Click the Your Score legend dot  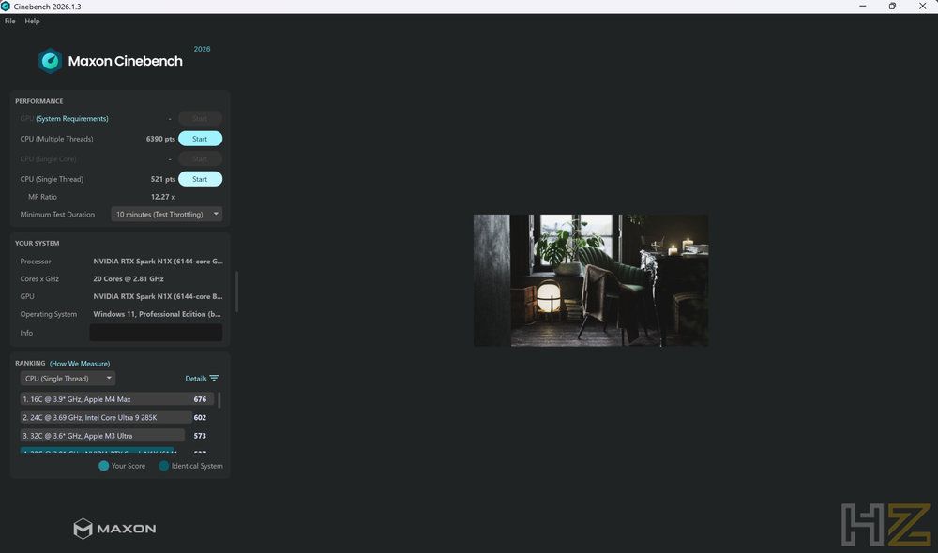[103, 466]
